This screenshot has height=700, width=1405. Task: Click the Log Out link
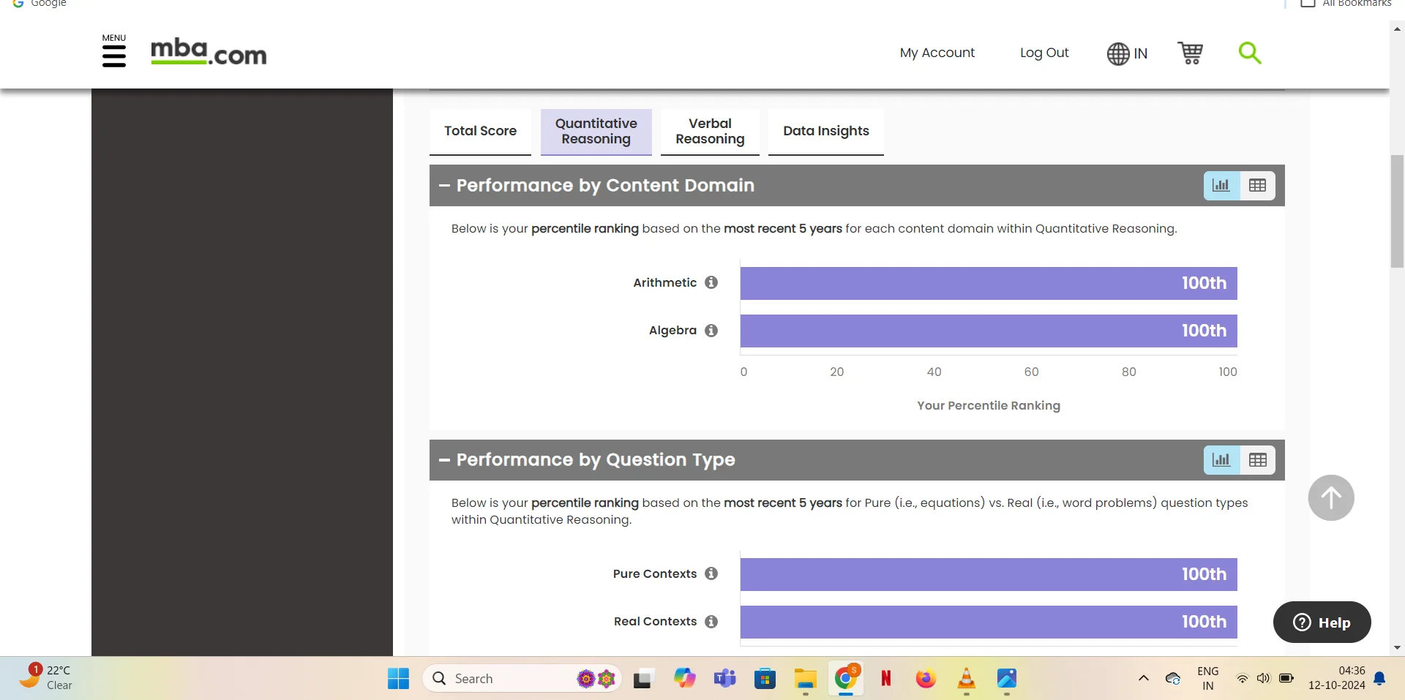point(1044,53)
